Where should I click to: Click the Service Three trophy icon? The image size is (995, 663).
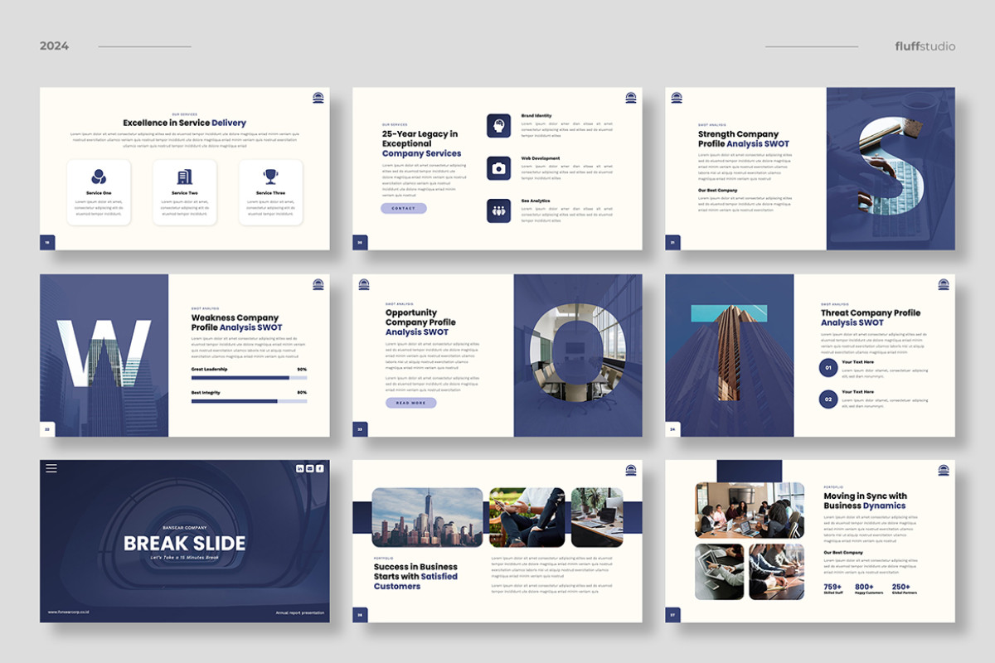(x=271, y=176)
